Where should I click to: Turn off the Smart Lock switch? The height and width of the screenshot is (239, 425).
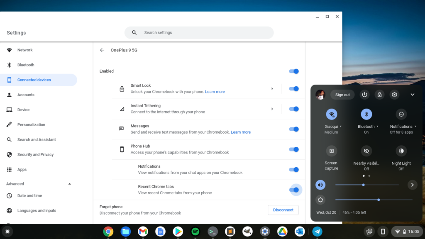click(294, 89)
